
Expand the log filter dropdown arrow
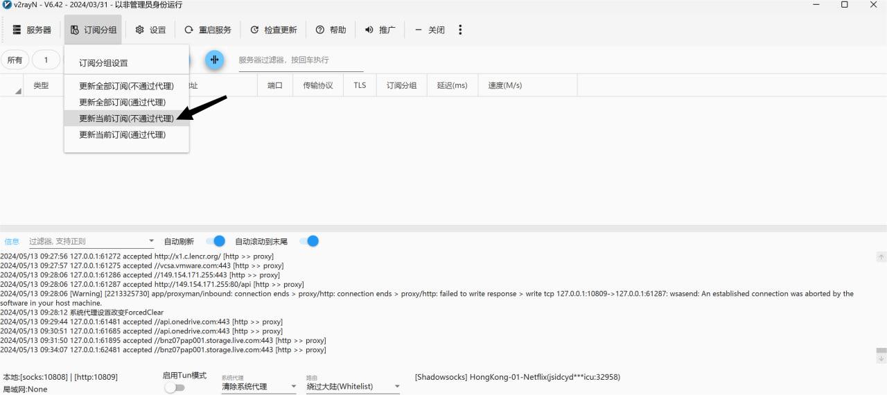click(x=151, y=241)
